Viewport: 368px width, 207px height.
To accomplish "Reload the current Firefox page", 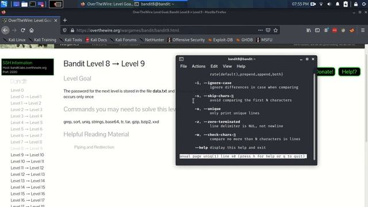I will tap(23, 30).
